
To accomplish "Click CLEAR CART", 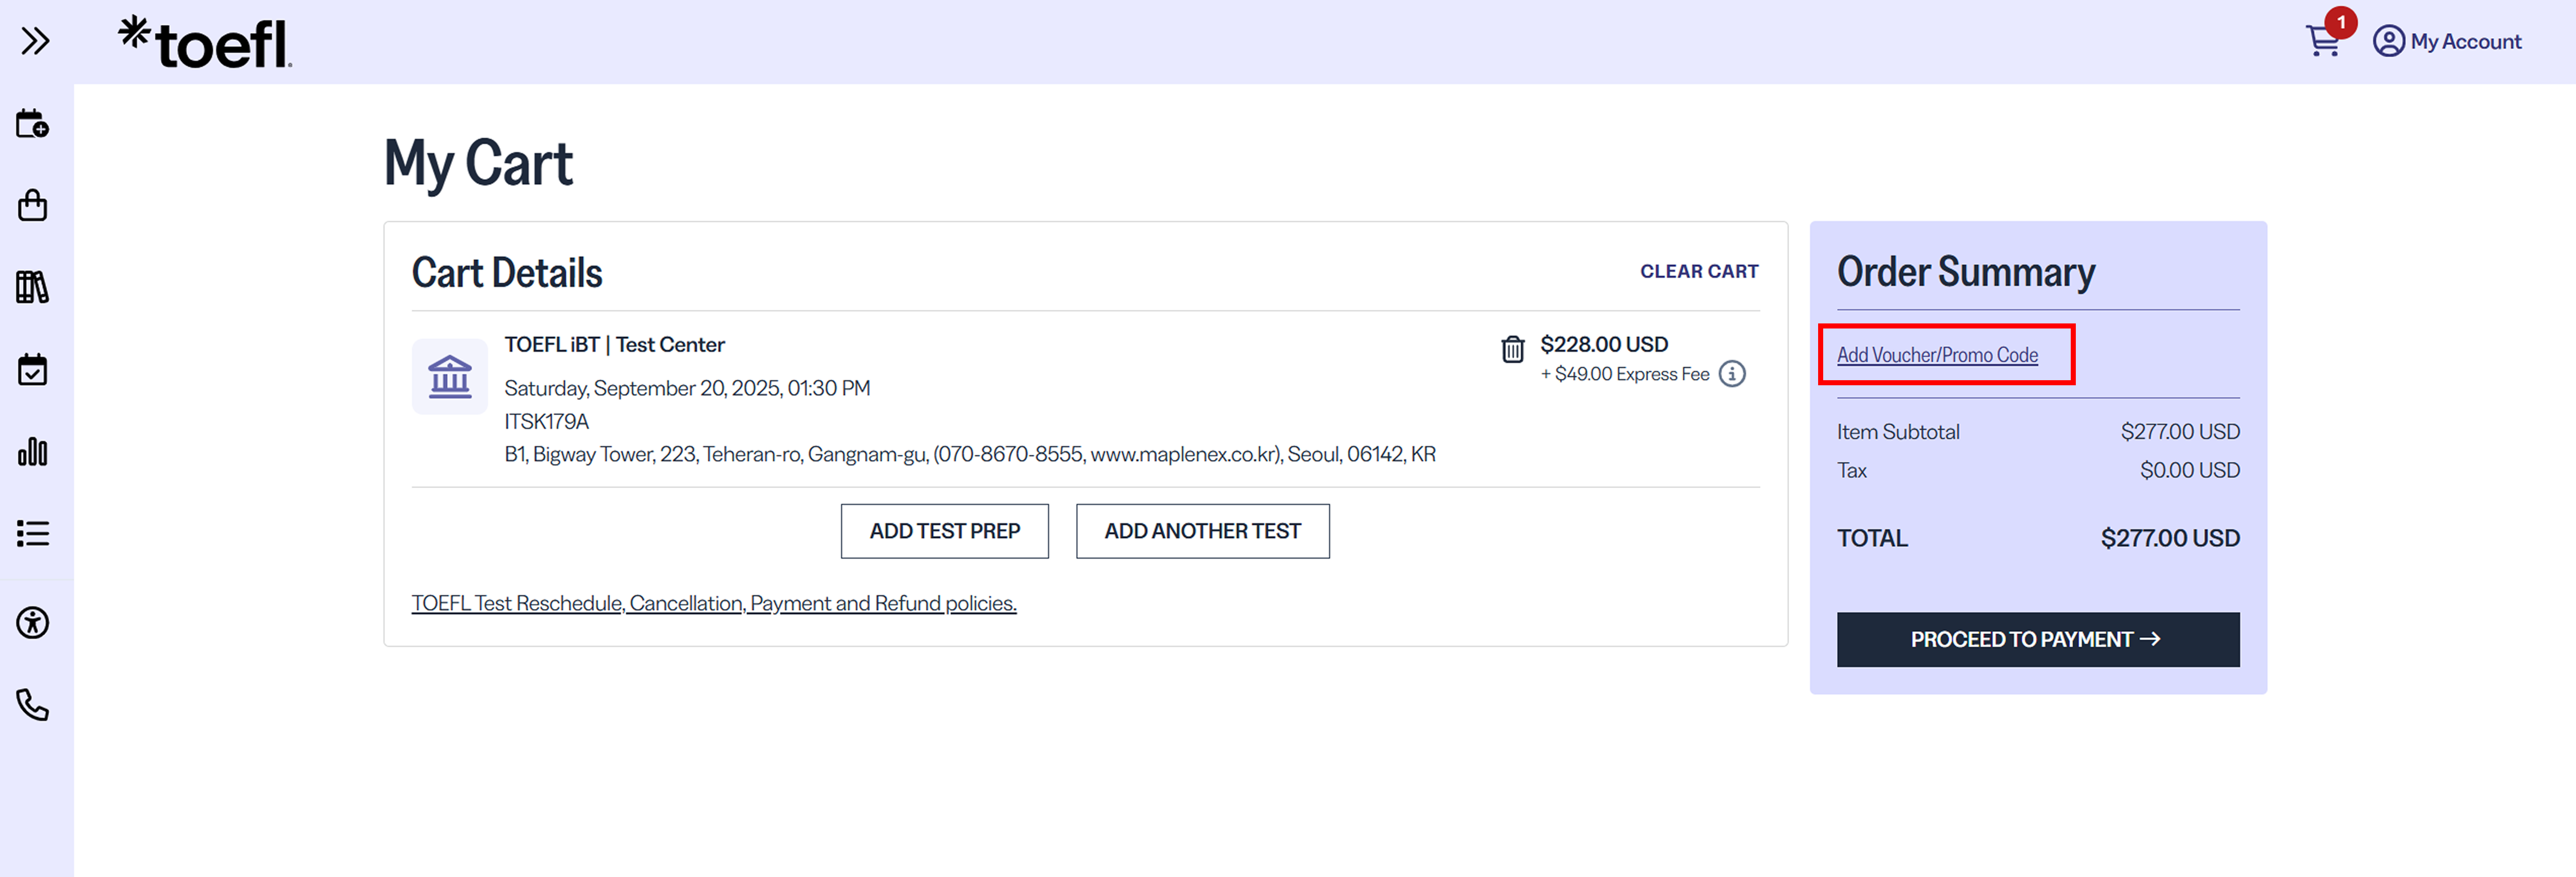I will (x=1699, y=272).
